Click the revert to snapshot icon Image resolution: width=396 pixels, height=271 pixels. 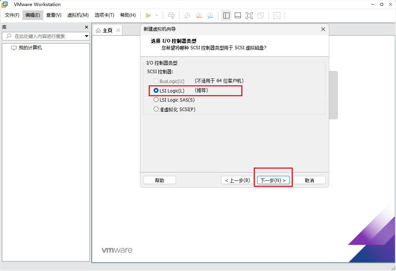[x=199, y=16]
